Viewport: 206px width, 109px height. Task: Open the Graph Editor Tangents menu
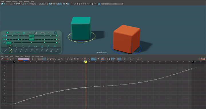click(x=27, y=56)
